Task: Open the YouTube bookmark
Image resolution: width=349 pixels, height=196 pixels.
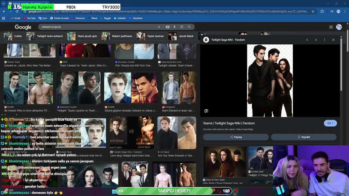Action: (x=29, y=18)
